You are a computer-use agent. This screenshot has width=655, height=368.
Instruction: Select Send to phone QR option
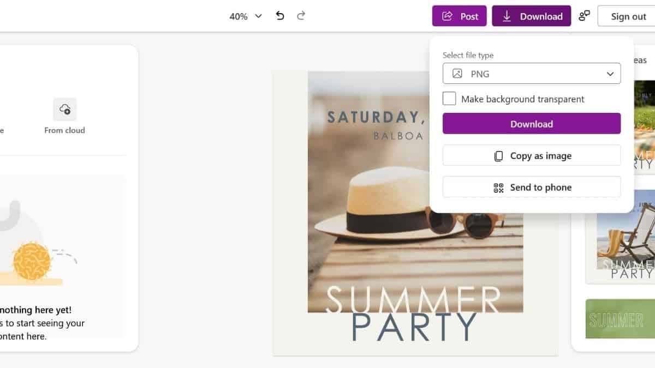(531, 187)
